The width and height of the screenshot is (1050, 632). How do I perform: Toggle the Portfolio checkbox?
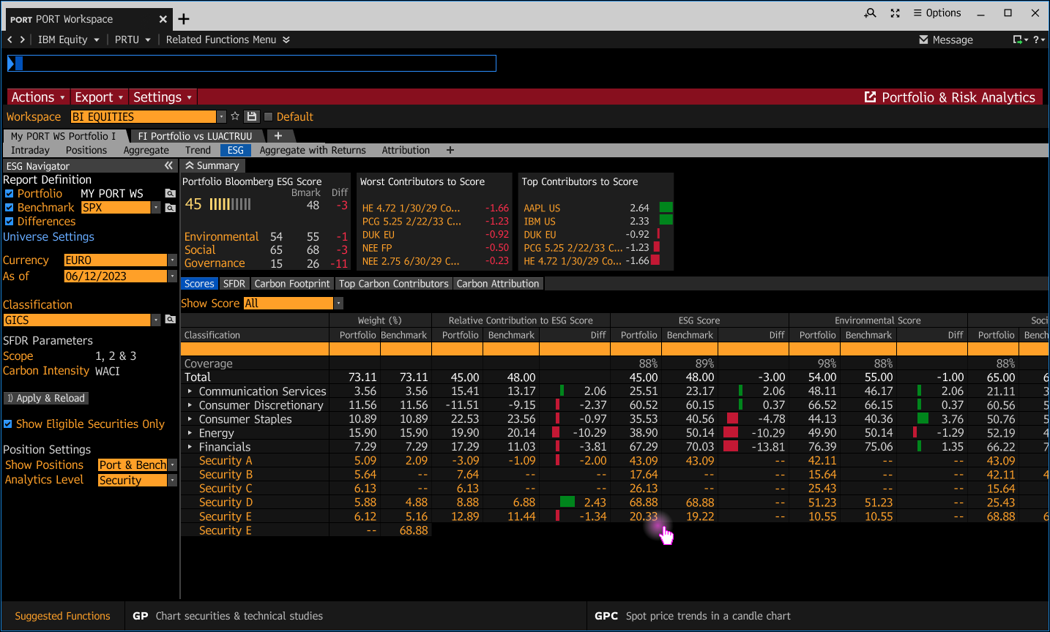[9, 194]
